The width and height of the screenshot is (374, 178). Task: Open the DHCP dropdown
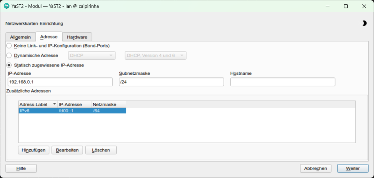click(92, 56)
